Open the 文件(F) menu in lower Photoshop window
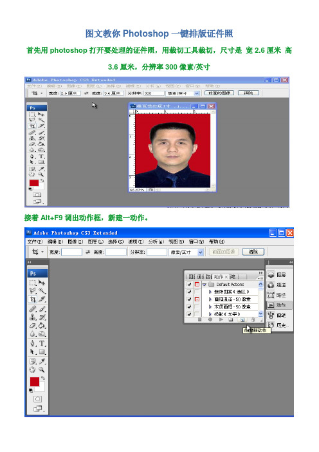This screenshot has width=319, height=452. click(x=35, y=241)
